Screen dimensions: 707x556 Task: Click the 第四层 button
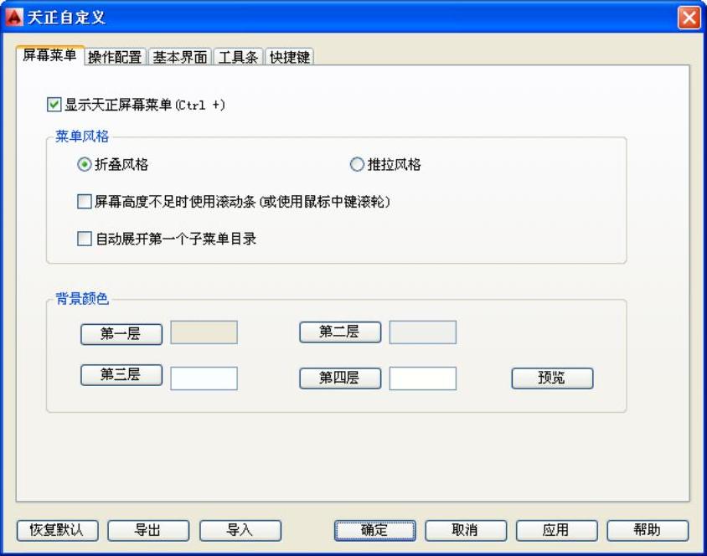pos(340,378)
